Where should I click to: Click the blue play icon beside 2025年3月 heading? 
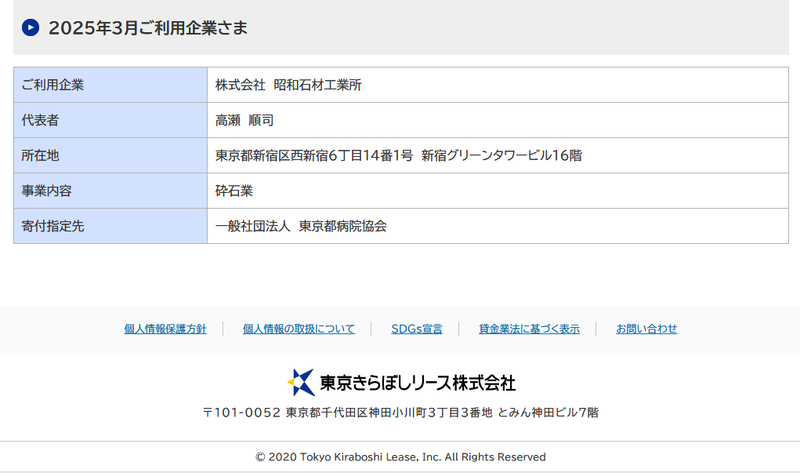(x=31, y=27)
